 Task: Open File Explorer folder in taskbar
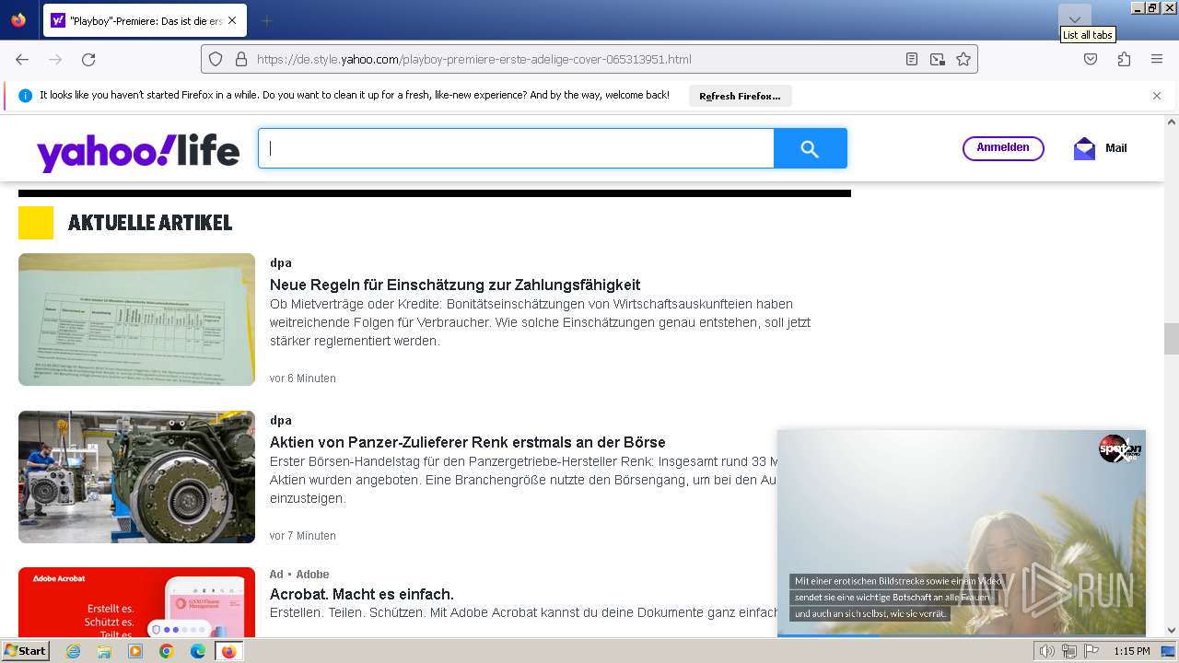pyautogui.click(x=104, y=651)
